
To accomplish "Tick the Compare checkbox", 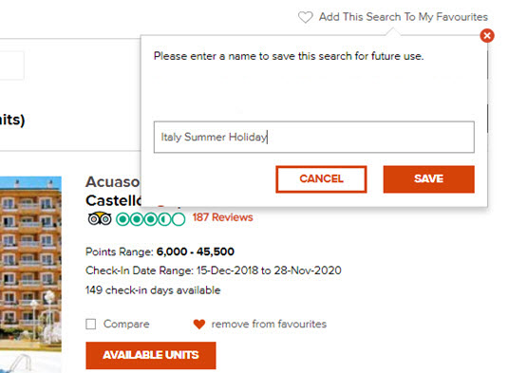I will pyautogui.click(x=91, y=325).
